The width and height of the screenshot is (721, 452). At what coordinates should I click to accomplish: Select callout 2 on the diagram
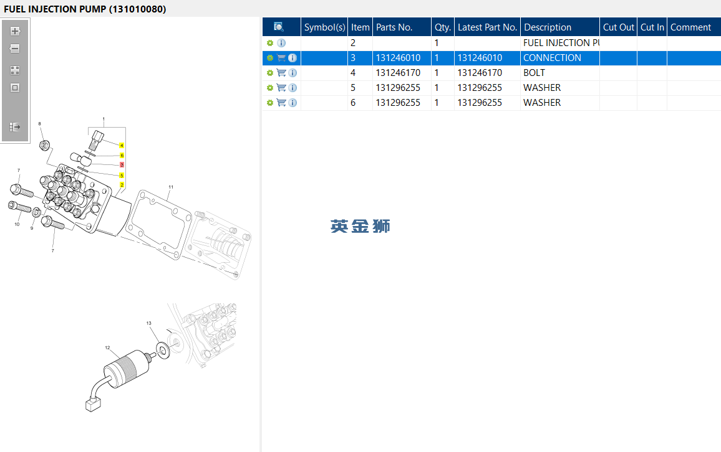pyautogui.click(x=122, y=184)
